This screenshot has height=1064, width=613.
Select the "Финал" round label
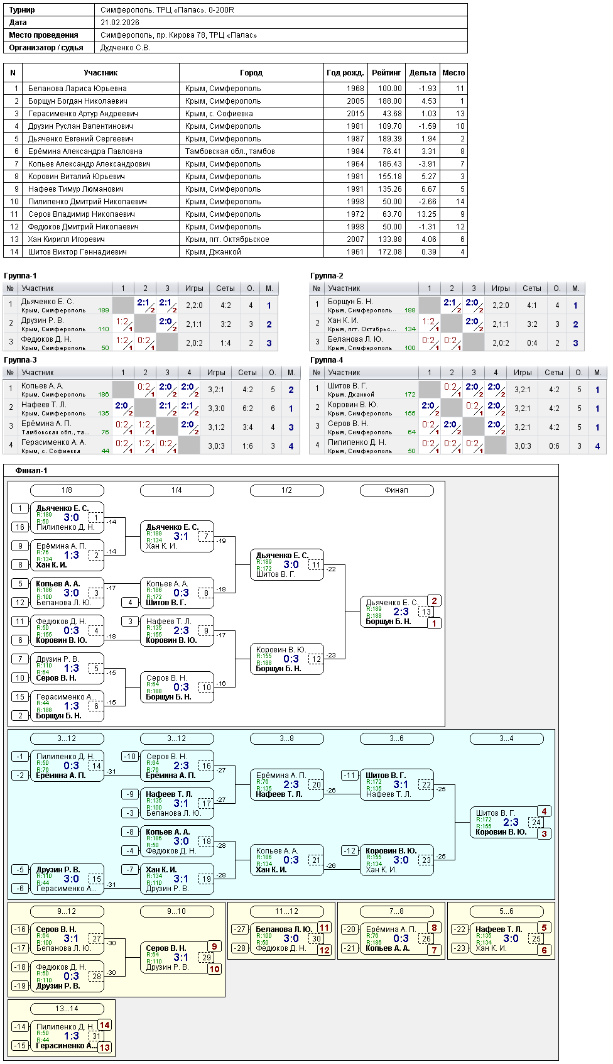(396, 490)
